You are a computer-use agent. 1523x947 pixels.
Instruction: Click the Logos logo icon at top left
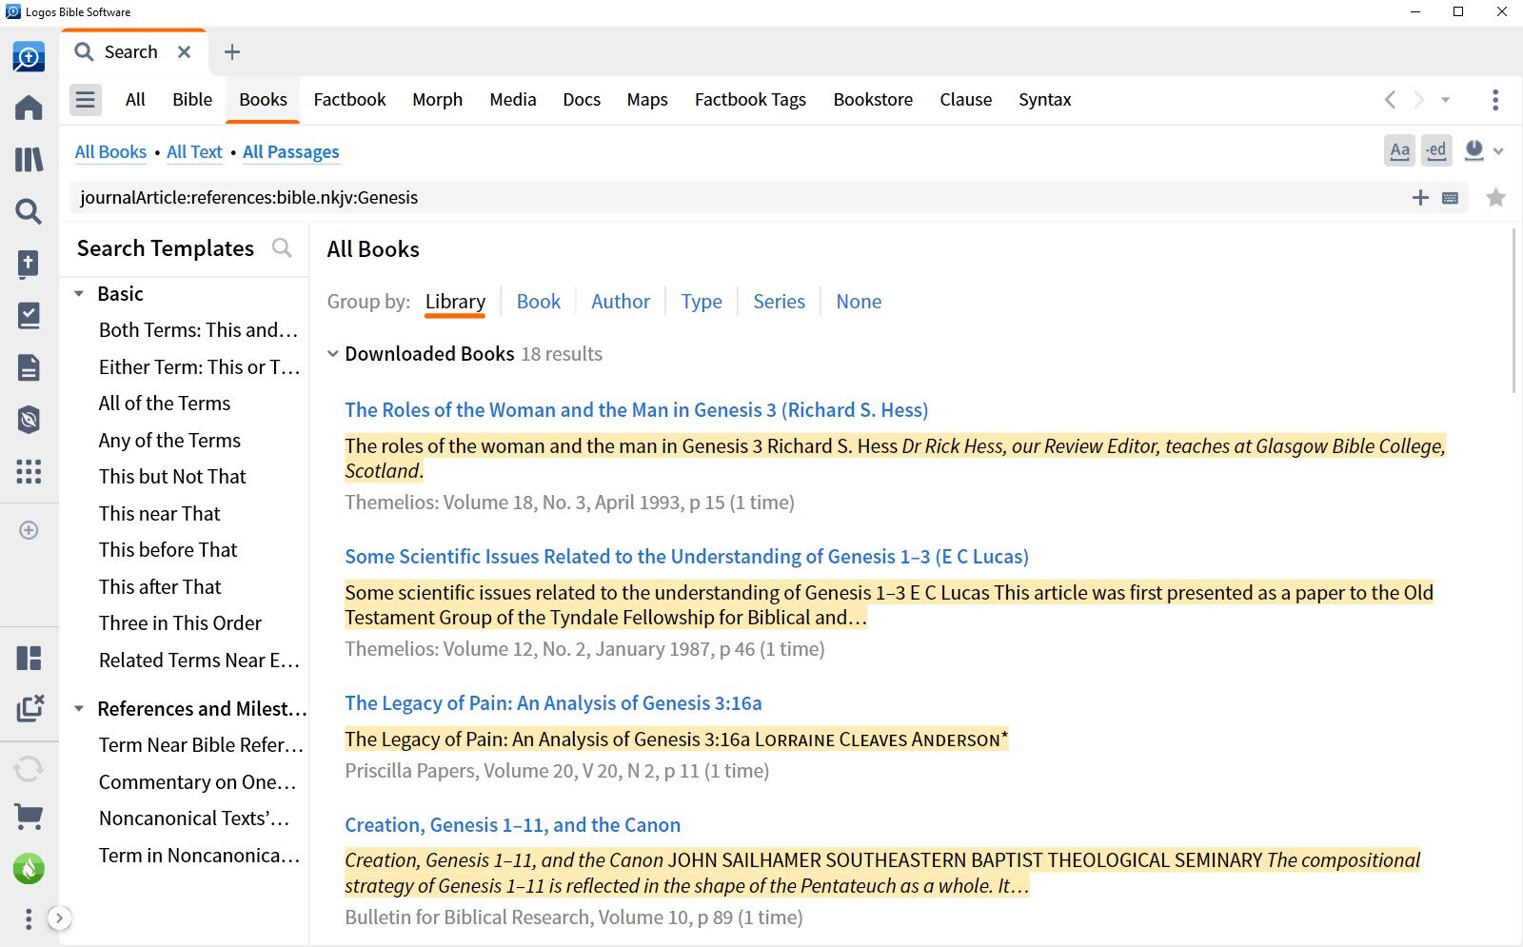click(29, 57)
